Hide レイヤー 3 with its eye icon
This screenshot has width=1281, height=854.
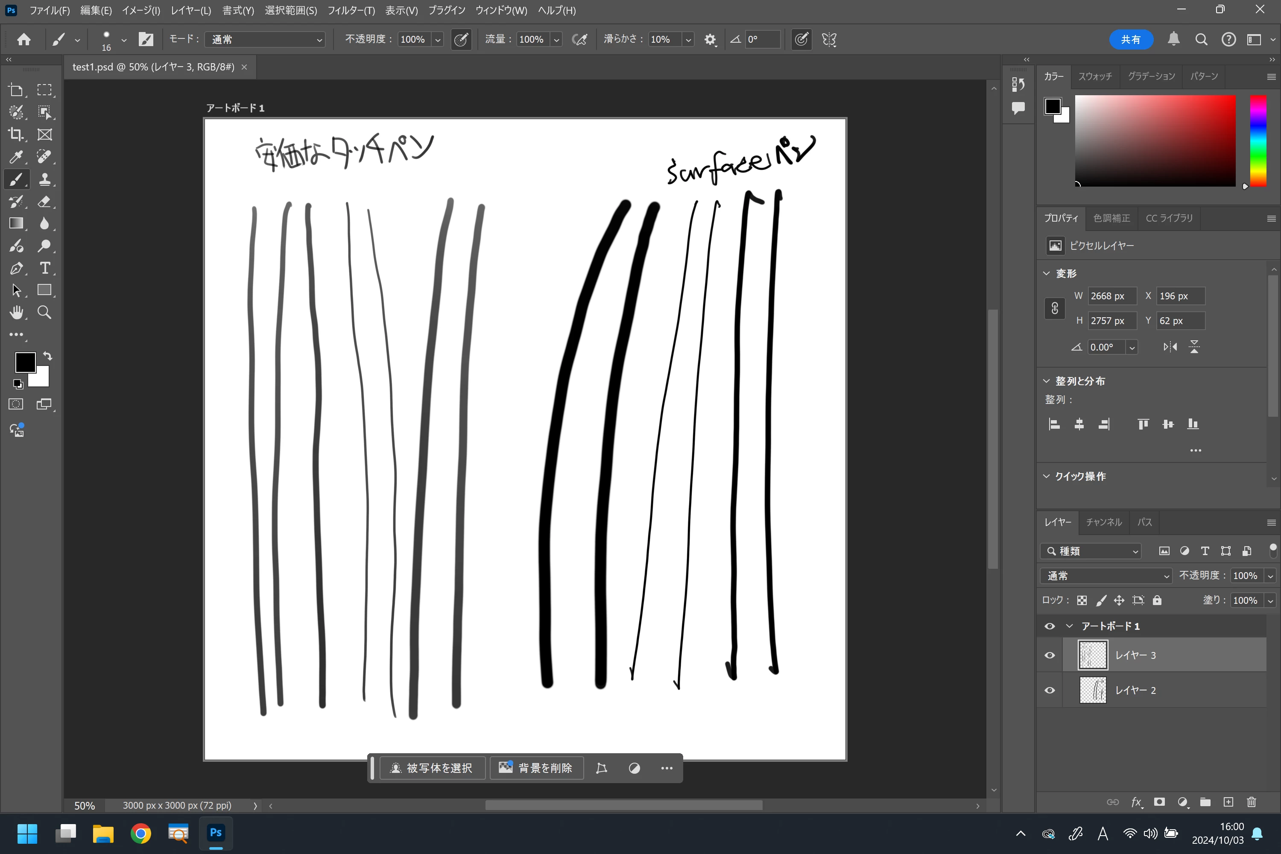[x=1050, y=655]
